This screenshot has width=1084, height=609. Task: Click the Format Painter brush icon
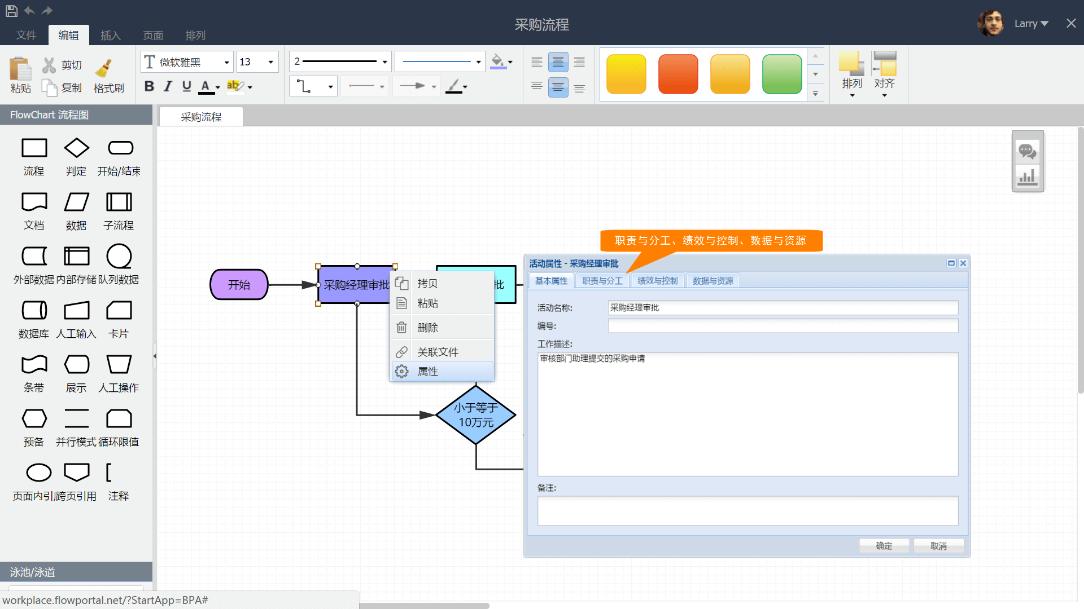tap(104, 68)
